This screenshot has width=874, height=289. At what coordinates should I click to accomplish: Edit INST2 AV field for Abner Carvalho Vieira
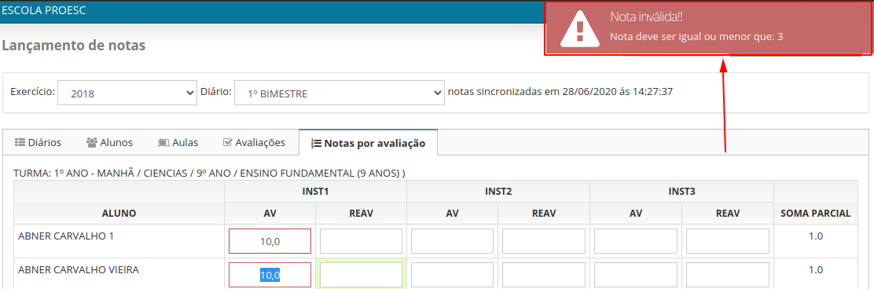pyautogui.click(x=452, y=275)
